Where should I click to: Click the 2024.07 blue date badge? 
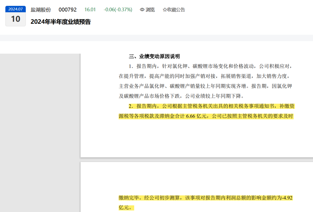click(x=15, y=9)
